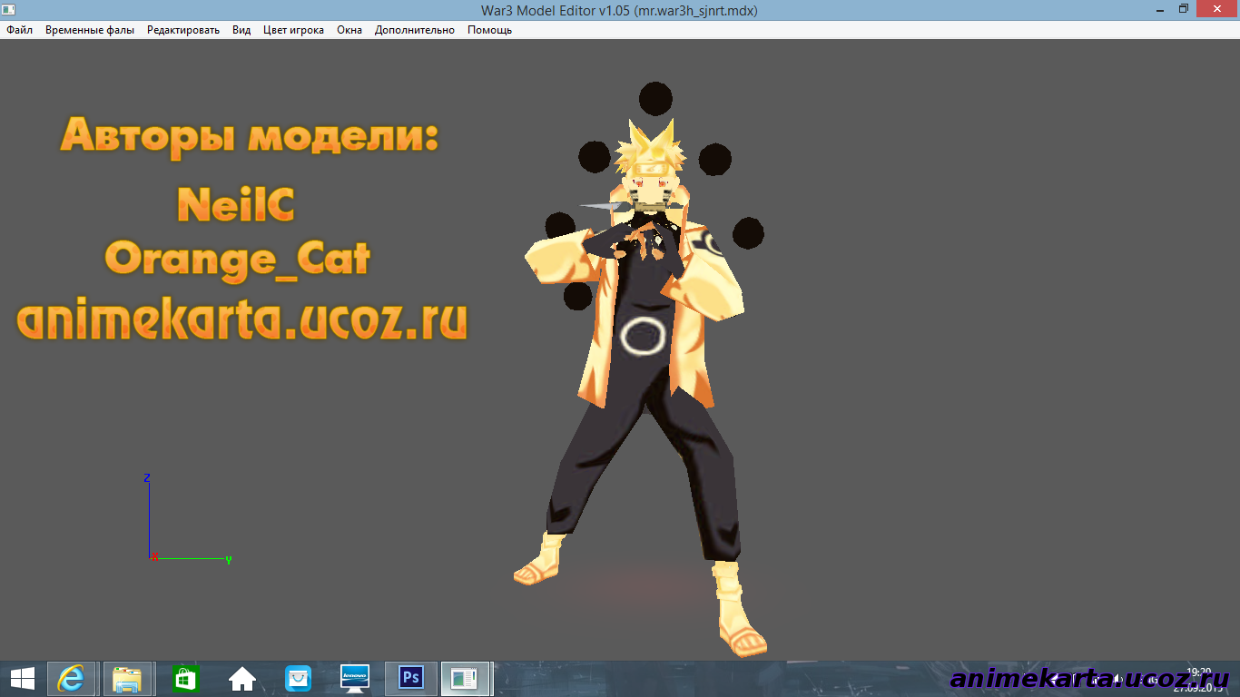
Task: Open the Редактировать menu
Action: (183, 30)
